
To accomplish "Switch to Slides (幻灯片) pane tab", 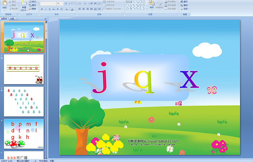I will coord(4,19).
